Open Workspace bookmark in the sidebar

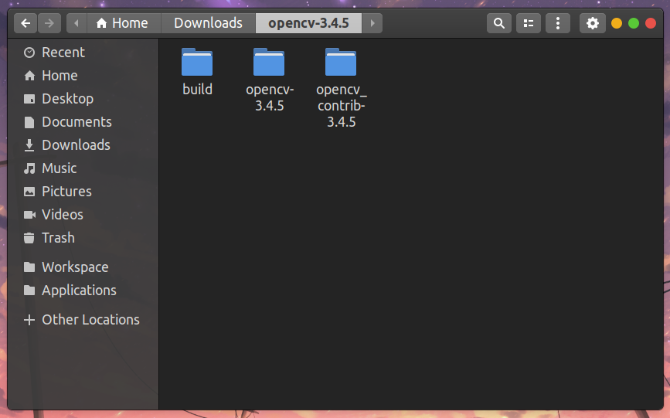pos(83,267)
